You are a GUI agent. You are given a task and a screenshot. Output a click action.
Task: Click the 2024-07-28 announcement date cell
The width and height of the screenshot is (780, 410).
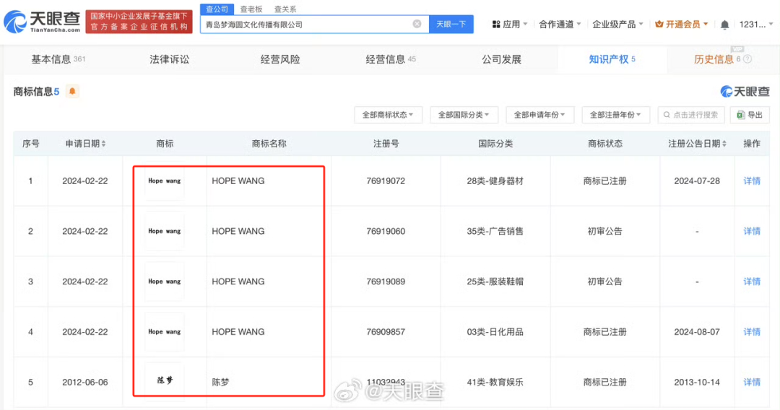(x=697, y=181)
